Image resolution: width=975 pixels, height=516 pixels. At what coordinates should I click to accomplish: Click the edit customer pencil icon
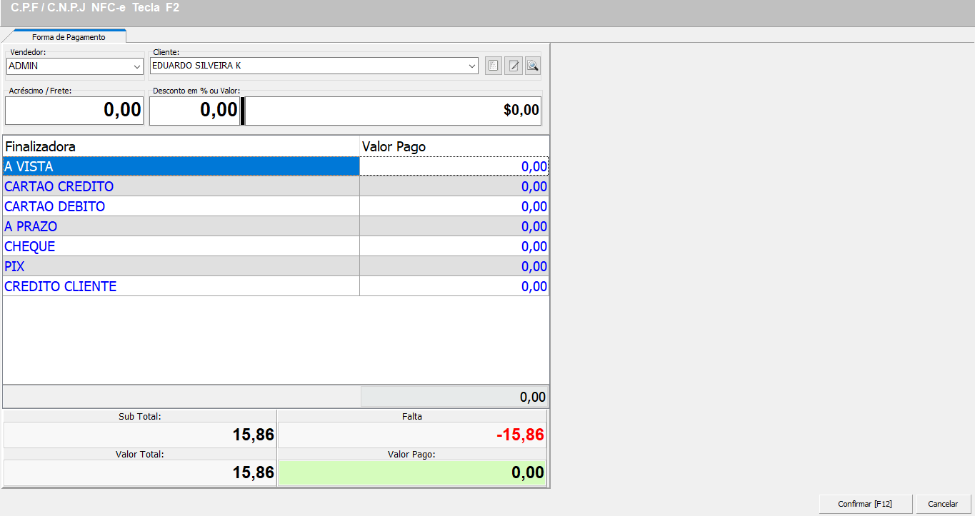click(513, 66)
